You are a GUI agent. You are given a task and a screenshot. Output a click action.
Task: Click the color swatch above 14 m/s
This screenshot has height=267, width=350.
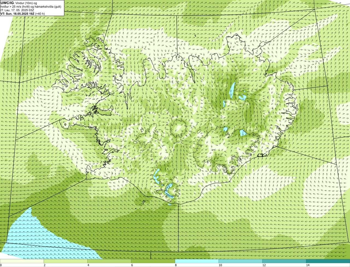pyautogui.click(x=328, y=261)
